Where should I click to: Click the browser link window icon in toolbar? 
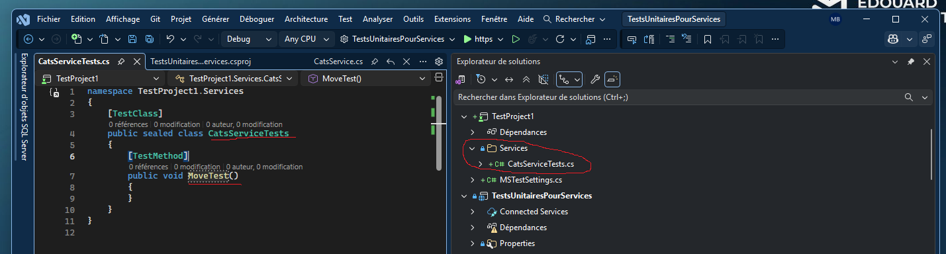591,39
